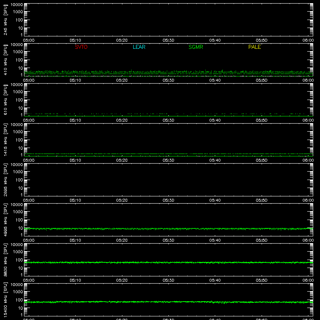Click 05:30 time label under 245 MHz panel
Viewport: 320px width, 320px height.
pos(168,40)
